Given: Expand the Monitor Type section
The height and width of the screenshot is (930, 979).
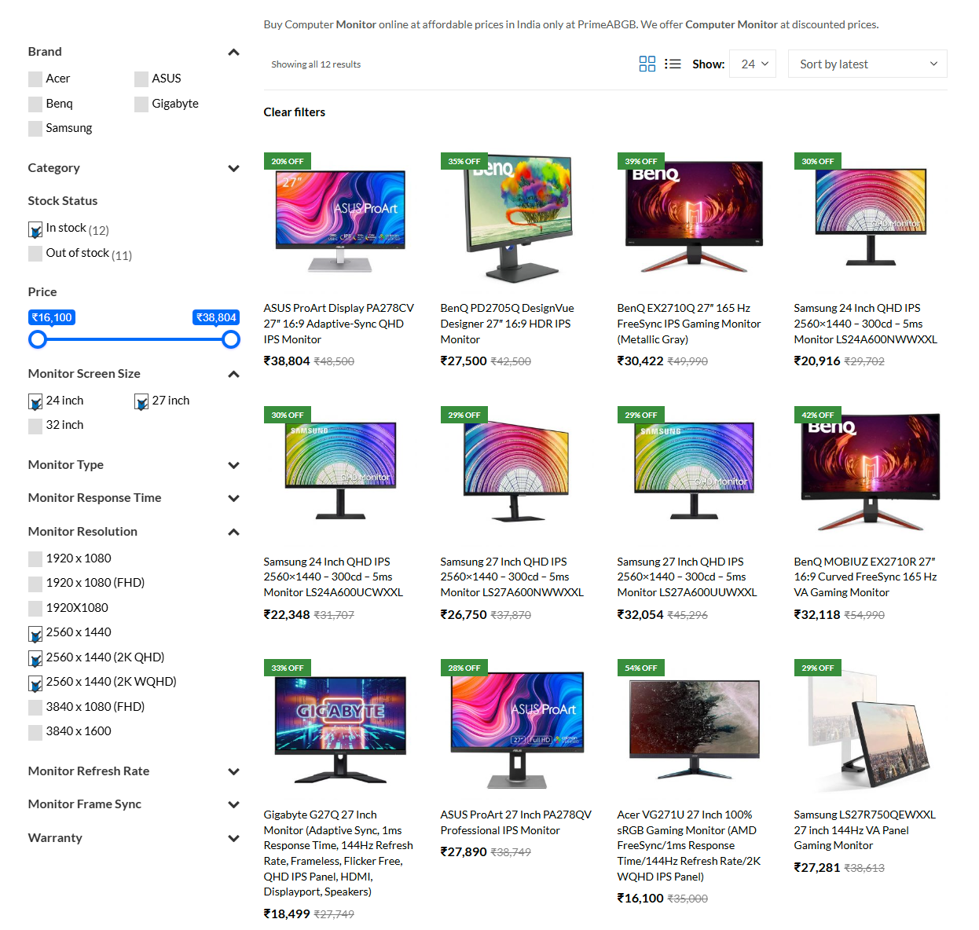Looking at the screenshot, I should tap(233, 465).
